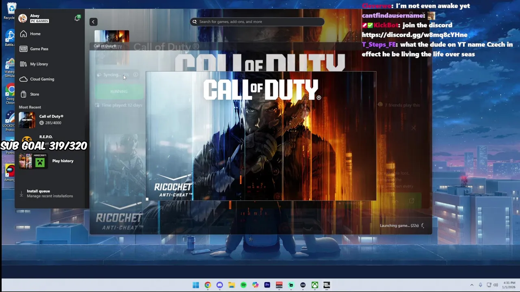Open Battle.net desktop shortcut
This screenshot has height=292, width=520.
(x=10, y=39)
